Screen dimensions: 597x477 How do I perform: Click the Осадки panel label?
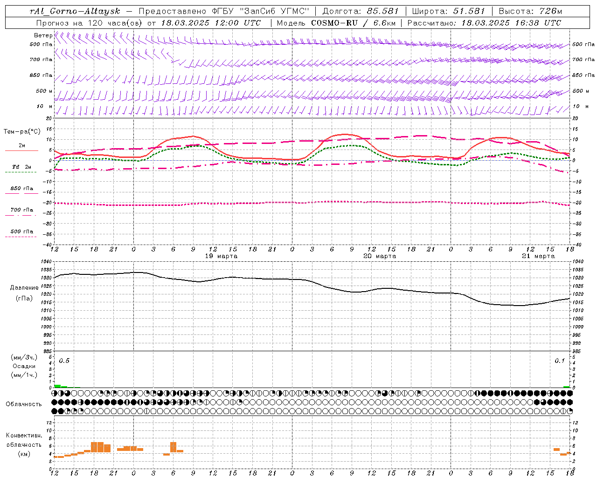pos(24,366)
